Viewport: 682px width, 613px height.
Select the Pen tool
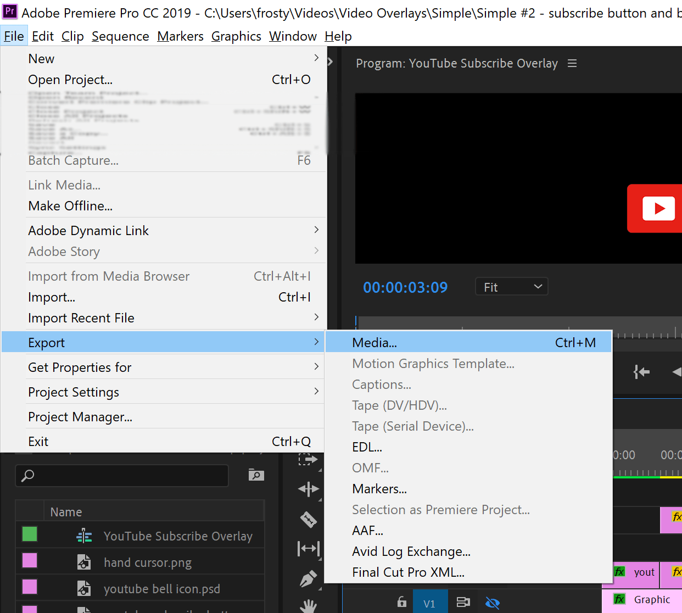tap(308, 578)
